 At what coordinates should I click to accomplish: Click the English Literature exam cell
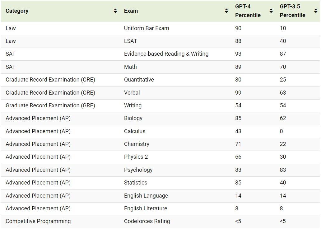coord(146,208)
